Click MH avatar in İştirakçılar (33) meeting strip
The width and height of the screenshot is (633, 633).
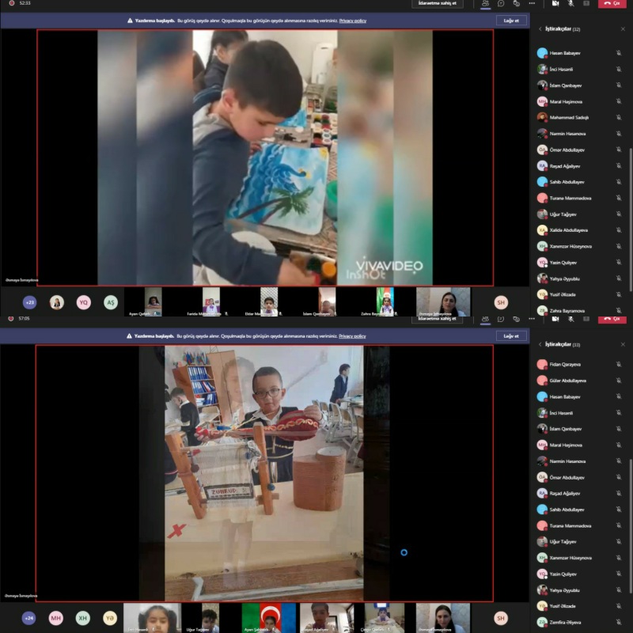tap(55, 618)
